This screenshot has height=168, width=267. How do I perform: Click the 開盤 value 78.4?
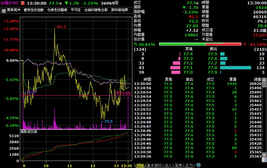pos(262,26)
